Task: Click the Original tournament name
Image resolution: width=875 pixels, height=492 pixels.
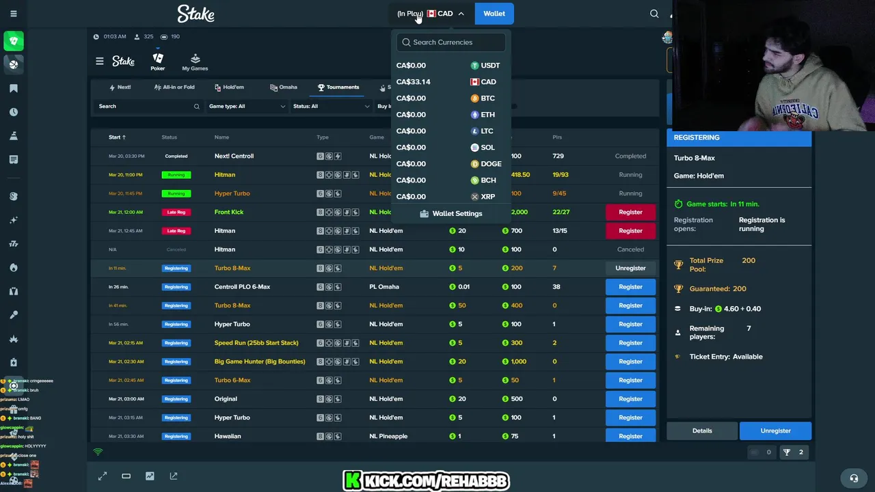Action: [x=226, y=399]
